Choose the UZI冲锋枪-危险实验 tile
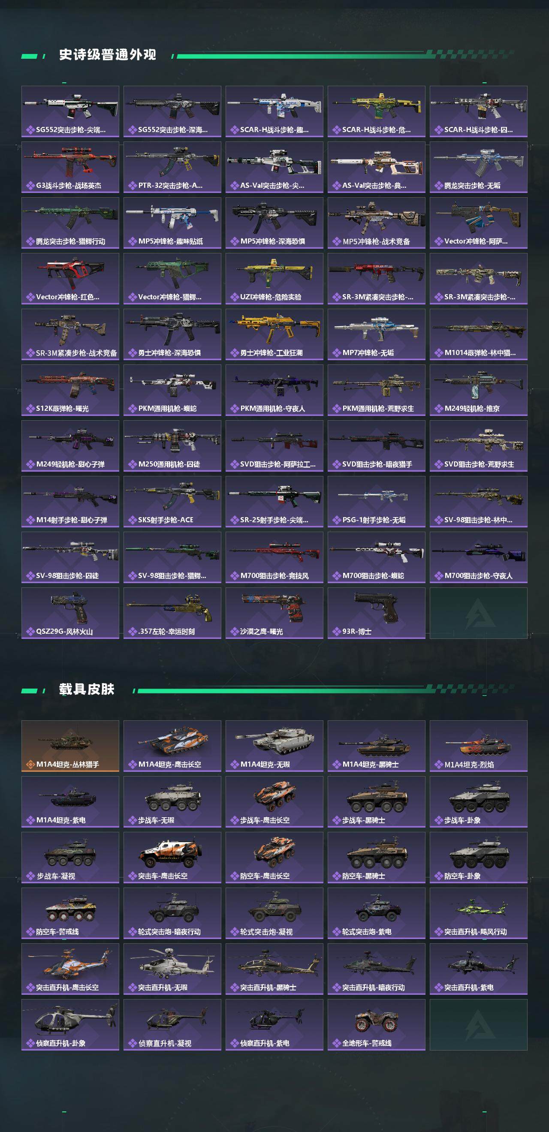This screenshot has width=549, height=1132. (274, 279)
